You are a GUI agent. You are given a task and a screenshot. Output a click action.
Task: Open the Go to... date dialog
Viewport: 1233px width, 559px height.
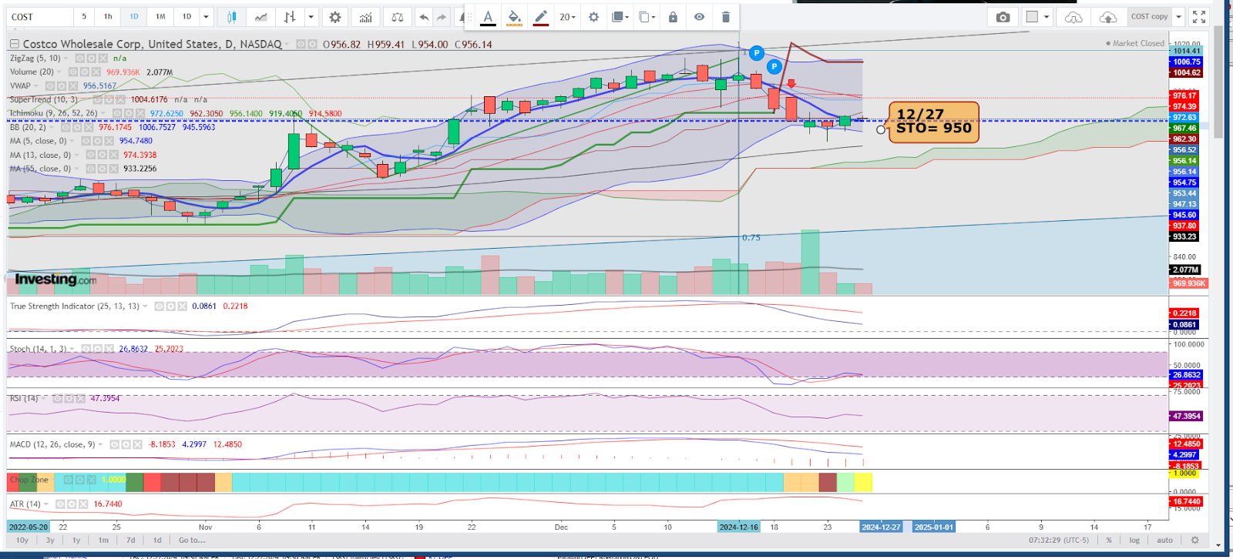pos(192,541)
